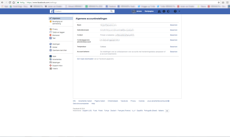The image size is (230, 137).
Task: Open the friend requests icon
Action: click(x=159, y=11)
